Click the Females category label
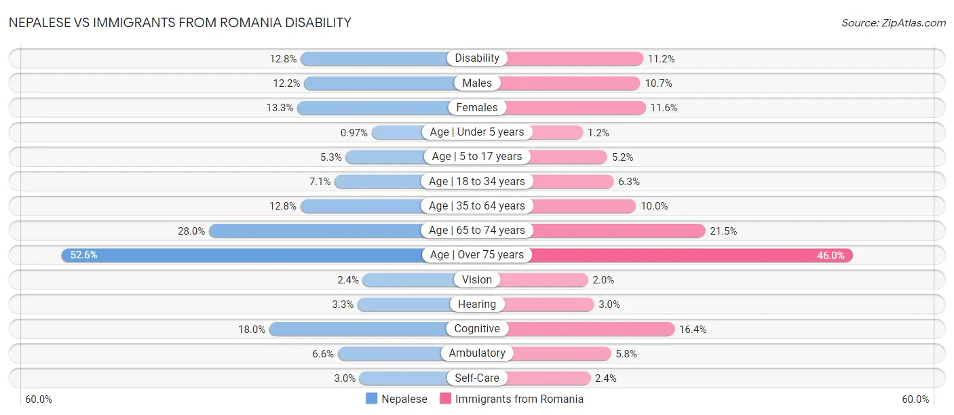This screenshot has height=415, width=954. pyautogui.click(x=477, y=107)
